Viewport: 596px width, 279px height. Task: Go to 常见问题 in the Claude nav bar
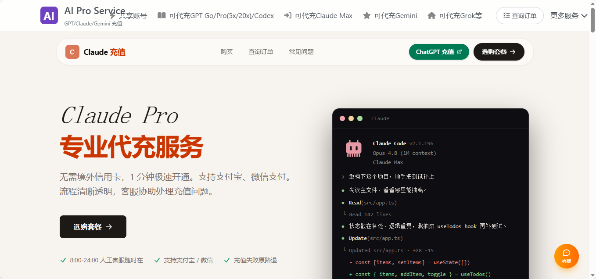pyautogui.click(x=301, y=52)
